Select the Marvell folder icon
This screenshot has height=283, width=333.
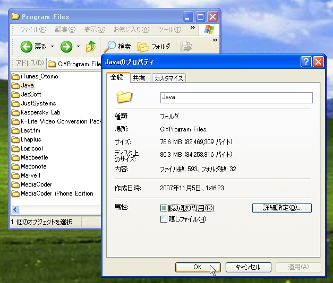coord(15,175)
